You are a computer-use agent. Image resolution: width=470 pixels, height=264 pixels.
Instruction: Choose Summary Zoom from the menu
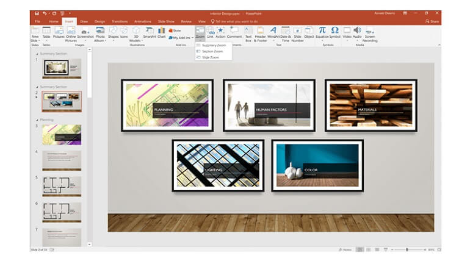(214, 45)
